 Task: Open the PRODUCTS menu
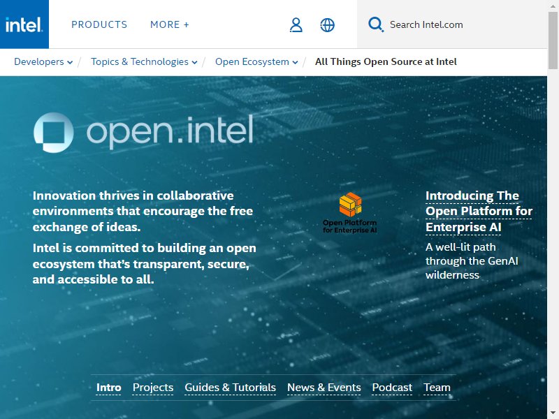tap(99, 24)
